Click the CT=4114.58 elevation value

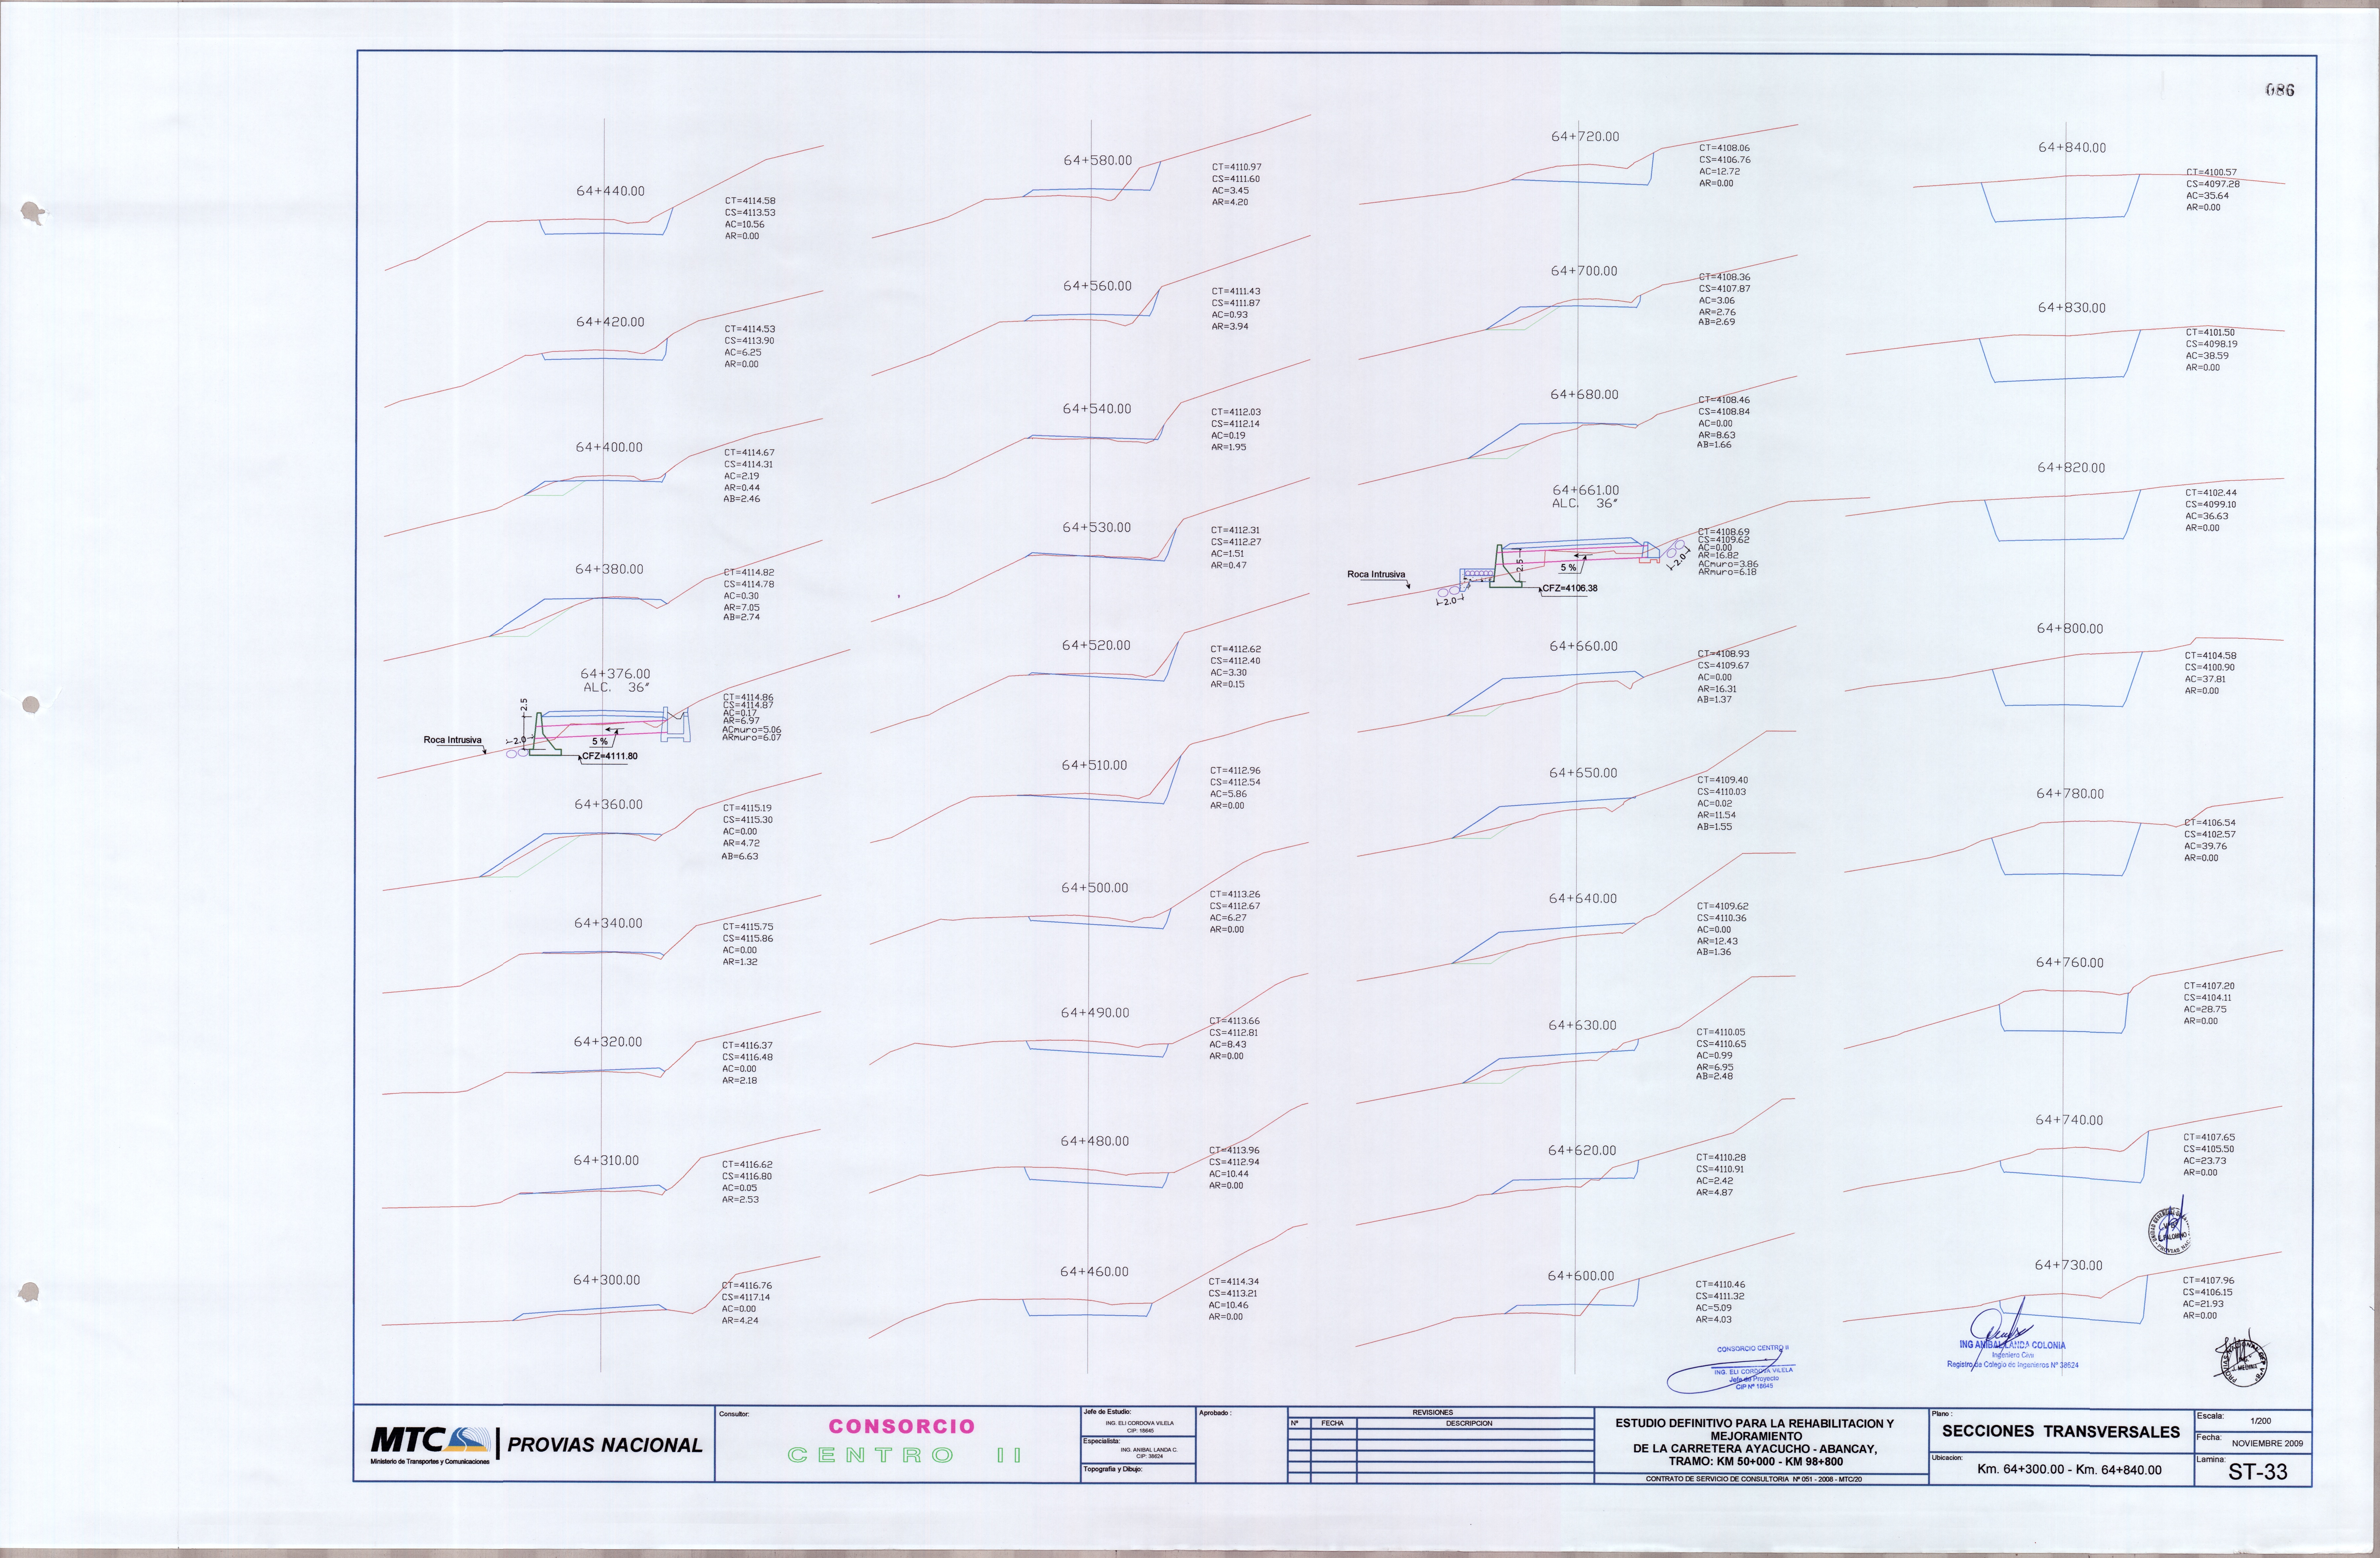750,201
